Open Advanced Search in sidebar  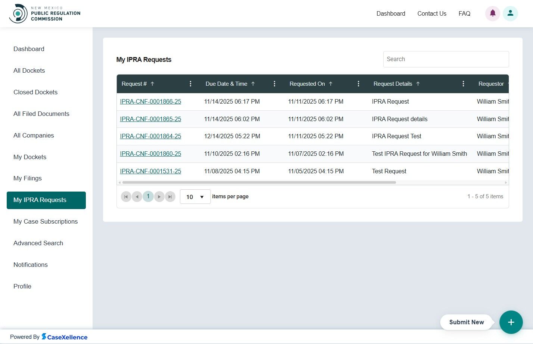[x=38, y=243]
